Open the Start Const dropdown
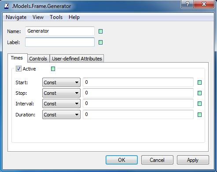 point(61,82)
